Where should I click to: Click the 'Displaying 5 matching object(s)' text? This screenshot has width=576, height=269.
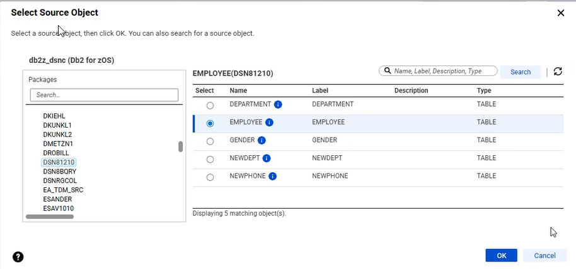pyautogui.click(x=239, y=213)
